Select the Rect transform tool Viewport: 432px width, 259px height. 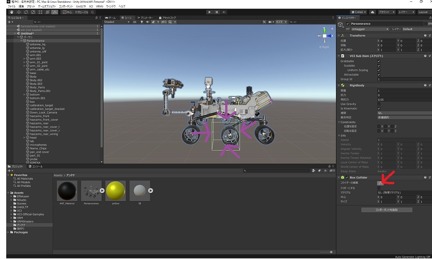pos(40,12)
